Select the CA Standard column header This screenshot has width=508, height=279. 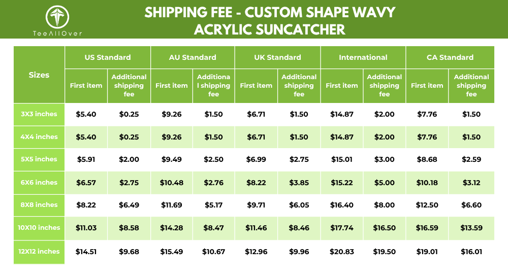pyautogui.click(x=450, y=57)
